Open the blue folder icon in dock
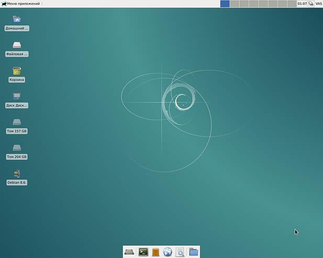 (x=193, y=252)
